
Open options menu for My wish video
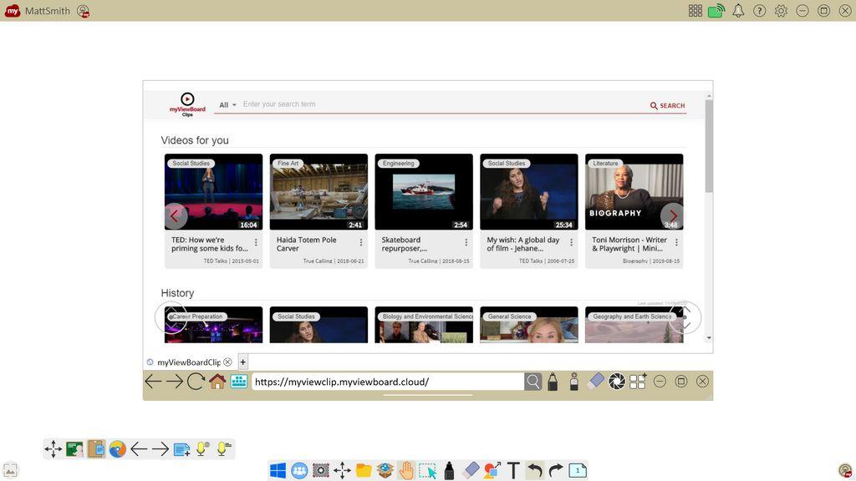572,242
